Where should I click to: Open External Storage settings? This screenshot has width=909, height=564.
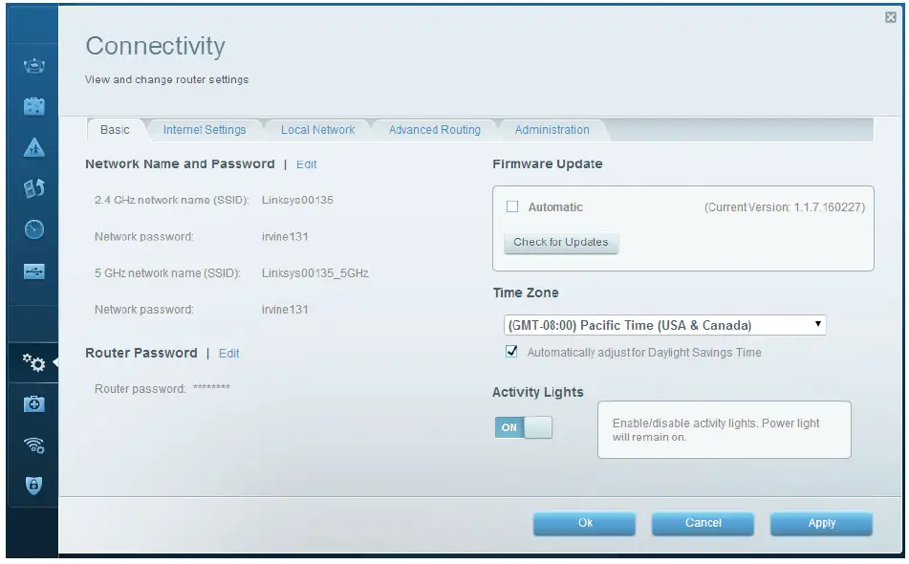coord(32,271)
